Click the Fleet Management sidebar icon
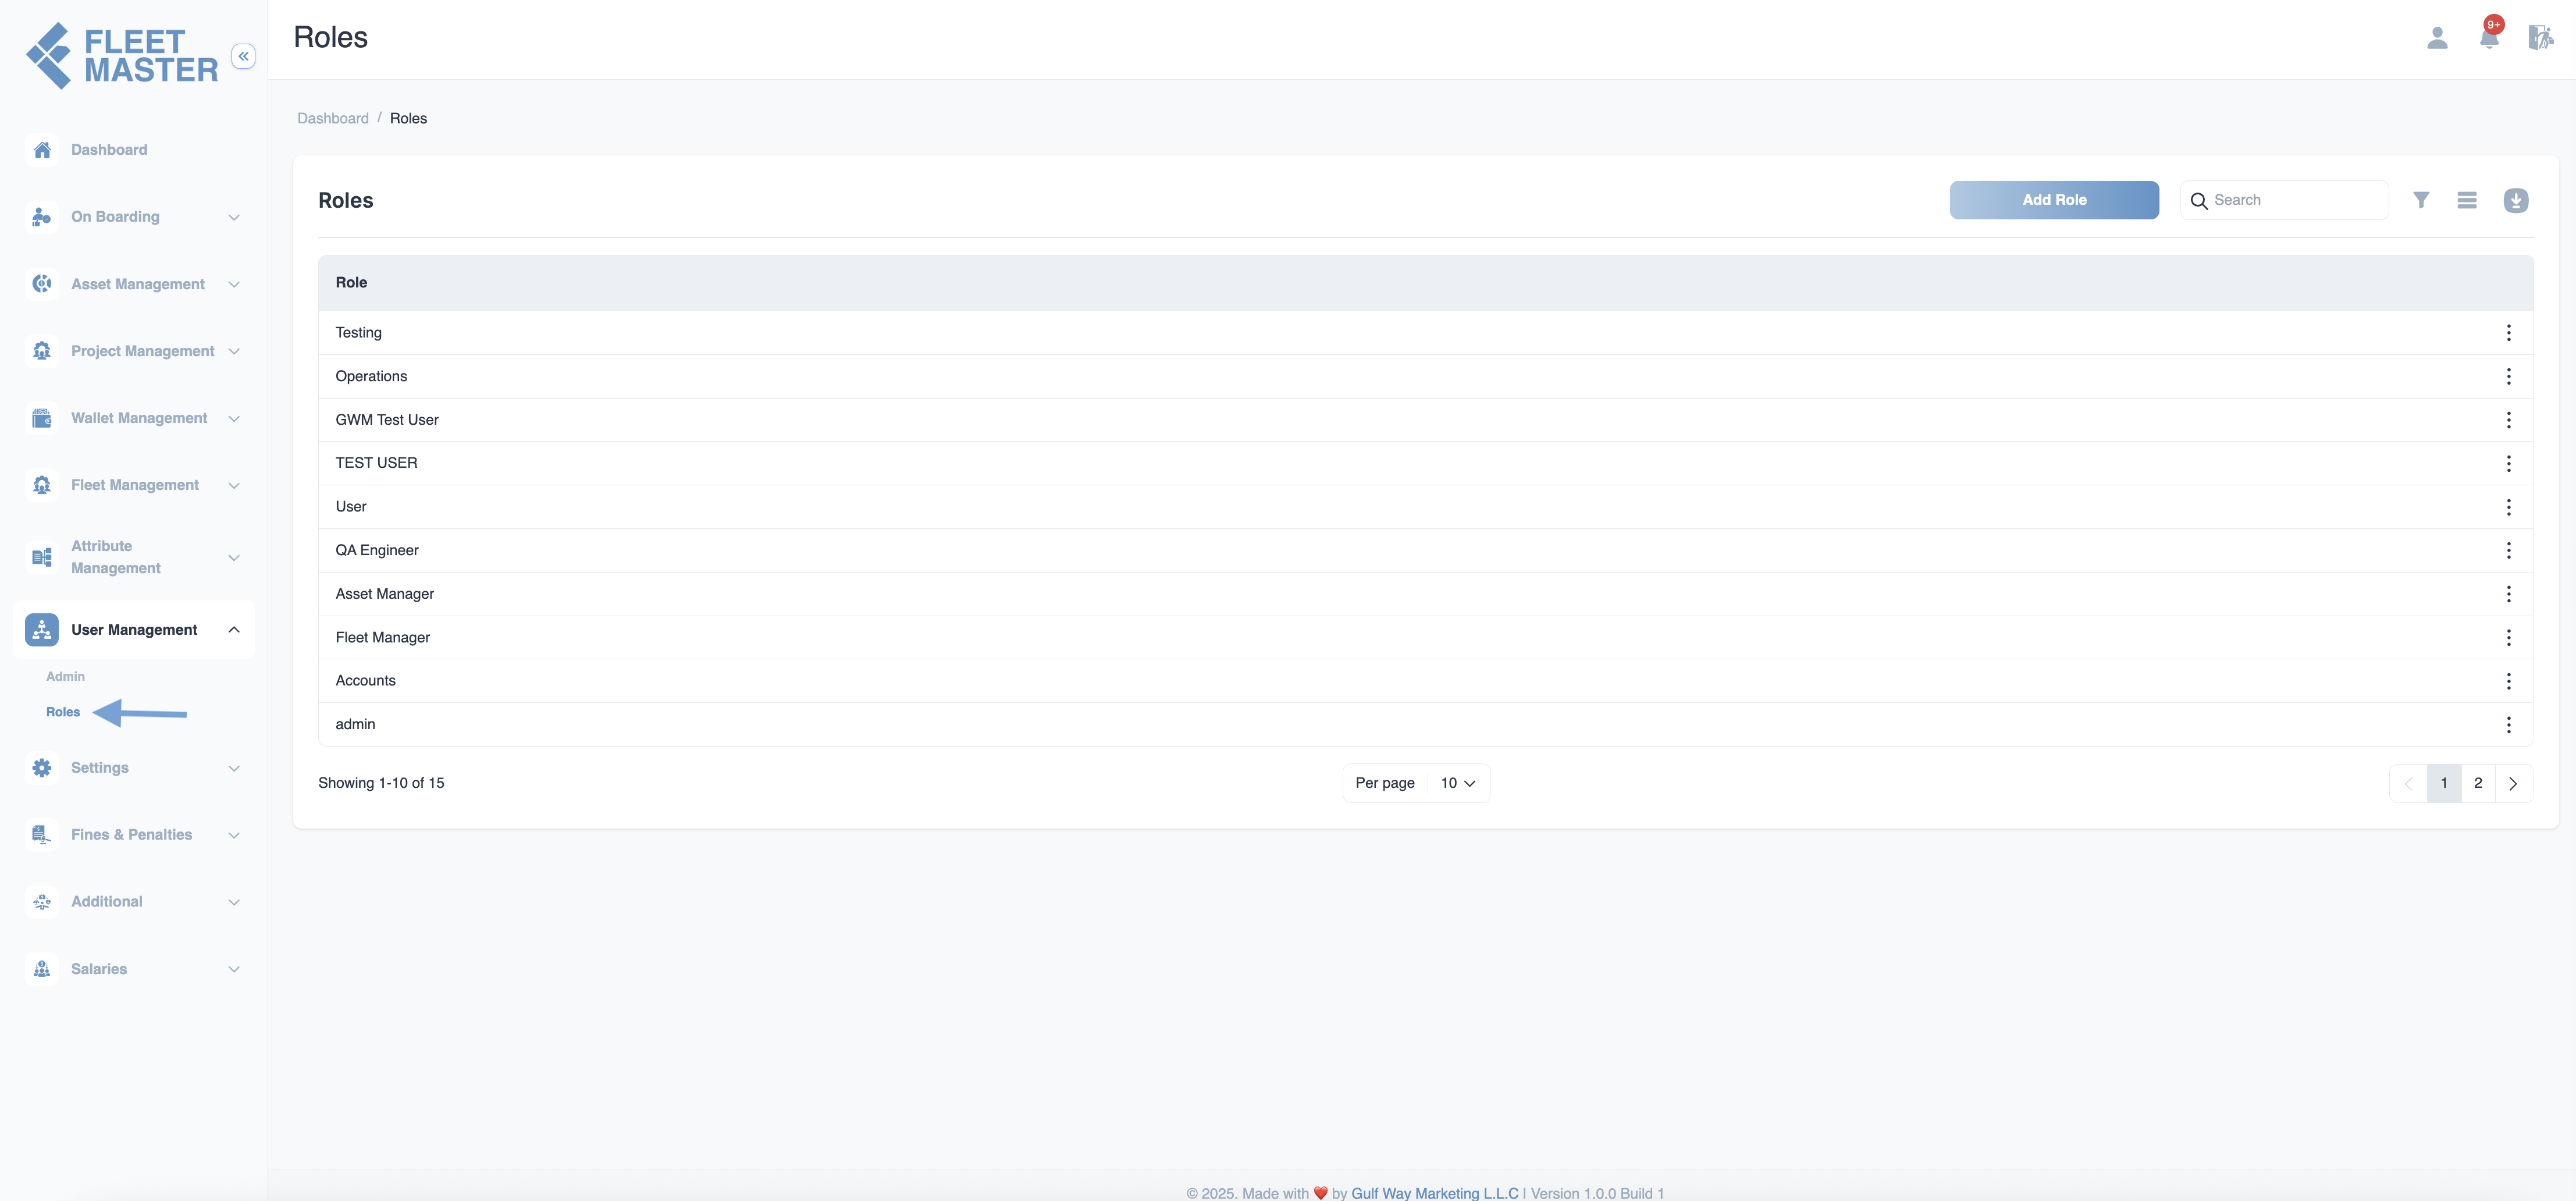 pyautogui.click(x=42, y=485)
